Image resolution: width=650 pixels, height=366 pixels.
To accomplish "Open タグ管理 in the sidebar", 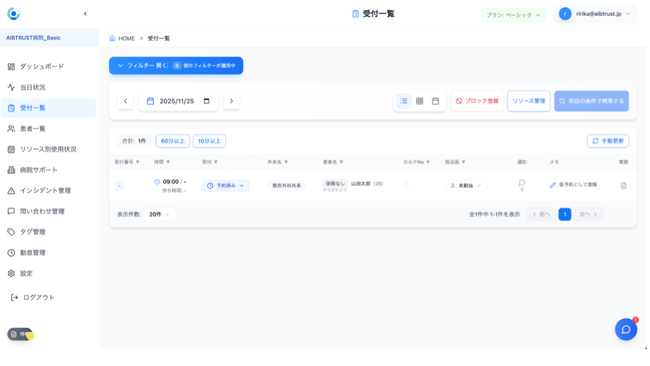I will [49, 232].
